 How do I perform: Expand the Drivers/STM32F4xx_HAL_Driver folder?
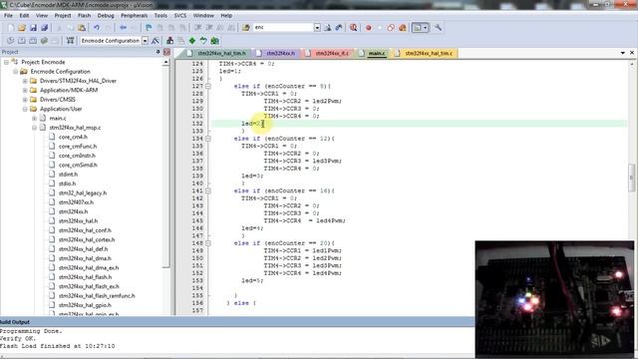(x=25, y=81)
